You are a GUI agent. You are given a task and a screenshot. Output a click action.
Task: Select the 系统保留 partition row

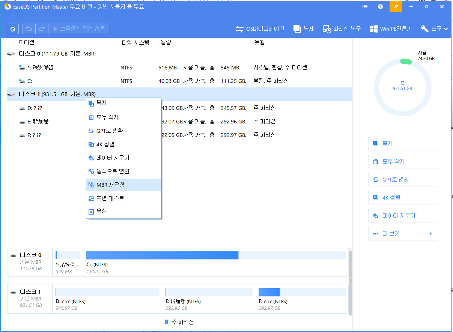[179, 68]
